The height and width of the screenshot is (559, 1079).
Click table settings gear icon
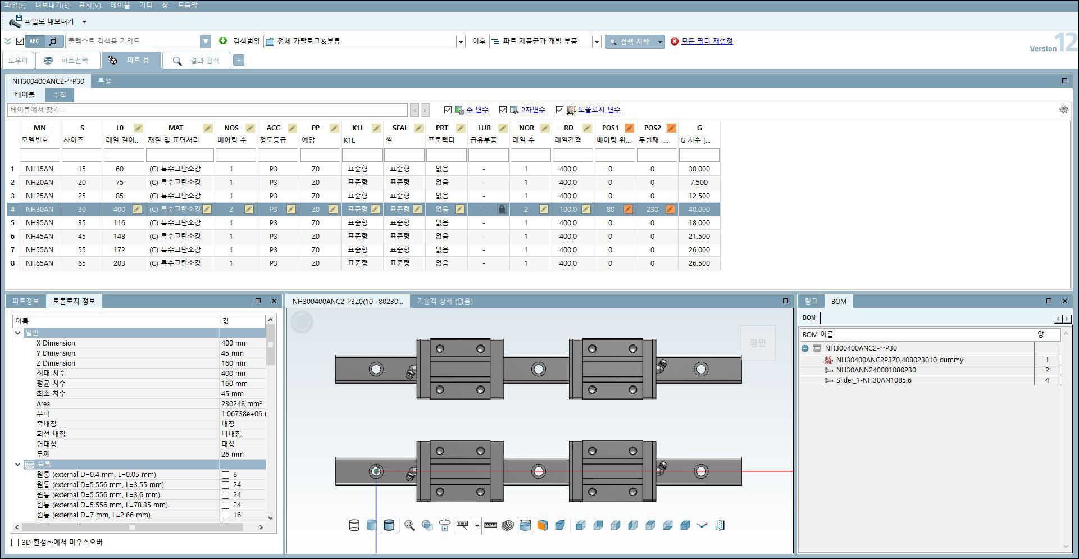point(1063,110)
